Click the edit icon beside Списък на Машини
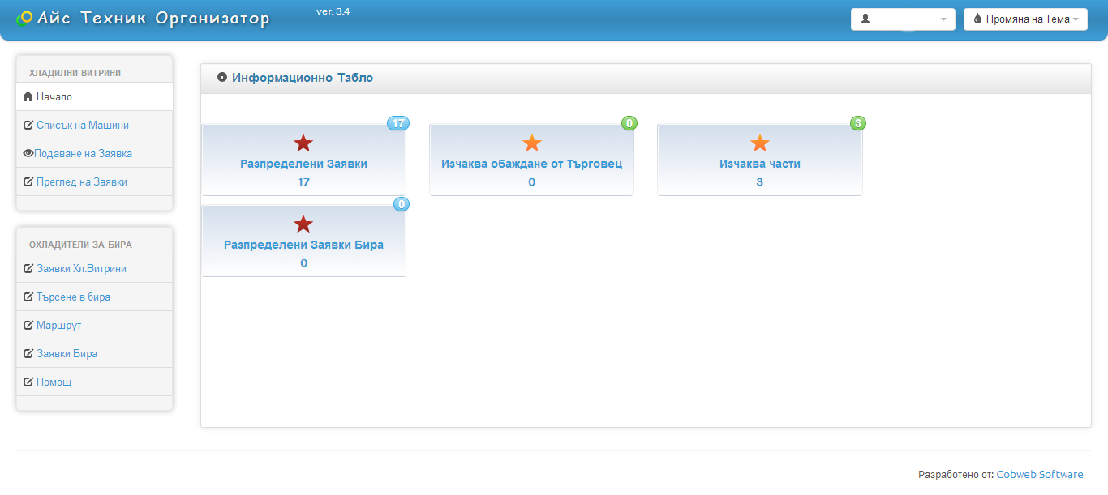 (28, 126)
